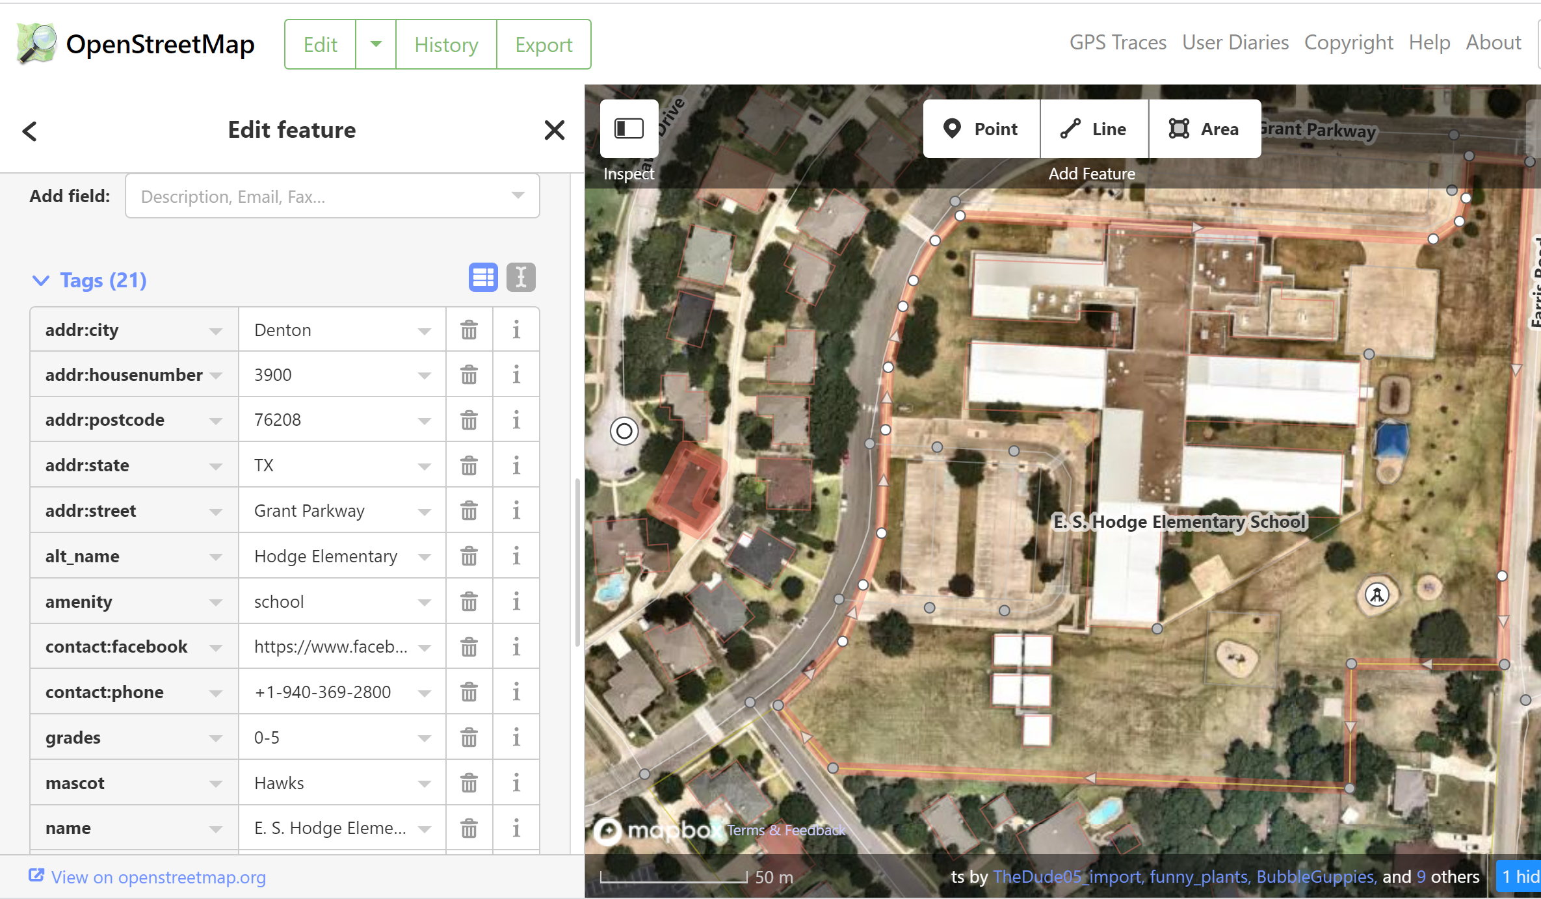The image size is (1541, 899).
Task: Switch tags to list view
Action: click(x=483, y=278)
